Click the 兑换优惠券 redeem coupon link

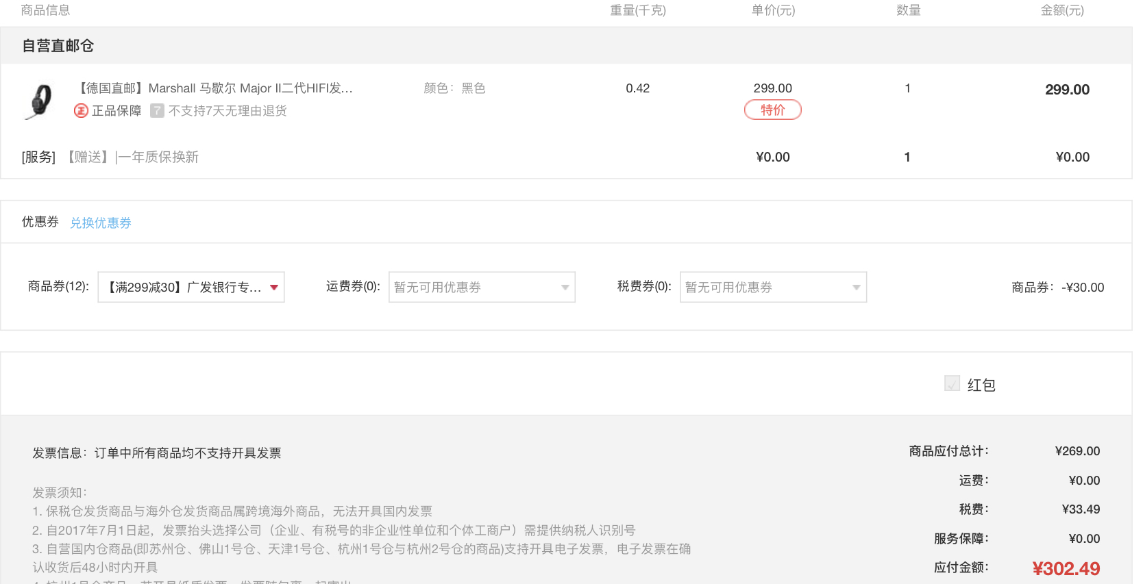(x=101, y=223)
